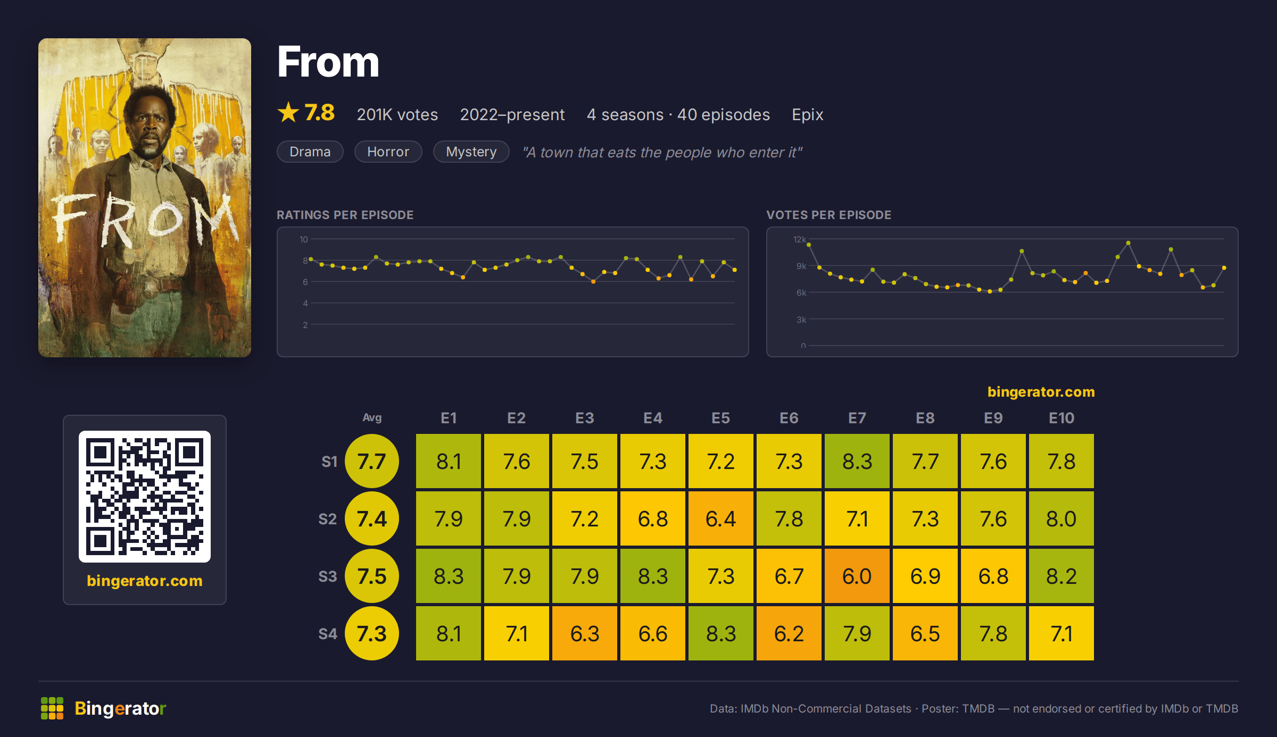The image size is (1277, 737).
Task: Select the S1 average 7.7 circle
Action: pos(372,461)
